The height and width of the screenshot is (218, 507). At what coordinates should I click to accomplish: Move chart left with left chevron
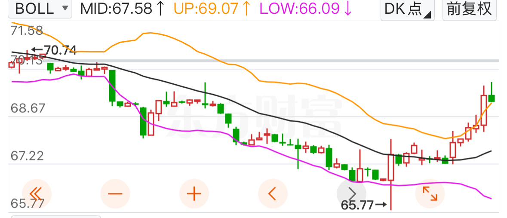pyautogui.click(x=273, y=194)
